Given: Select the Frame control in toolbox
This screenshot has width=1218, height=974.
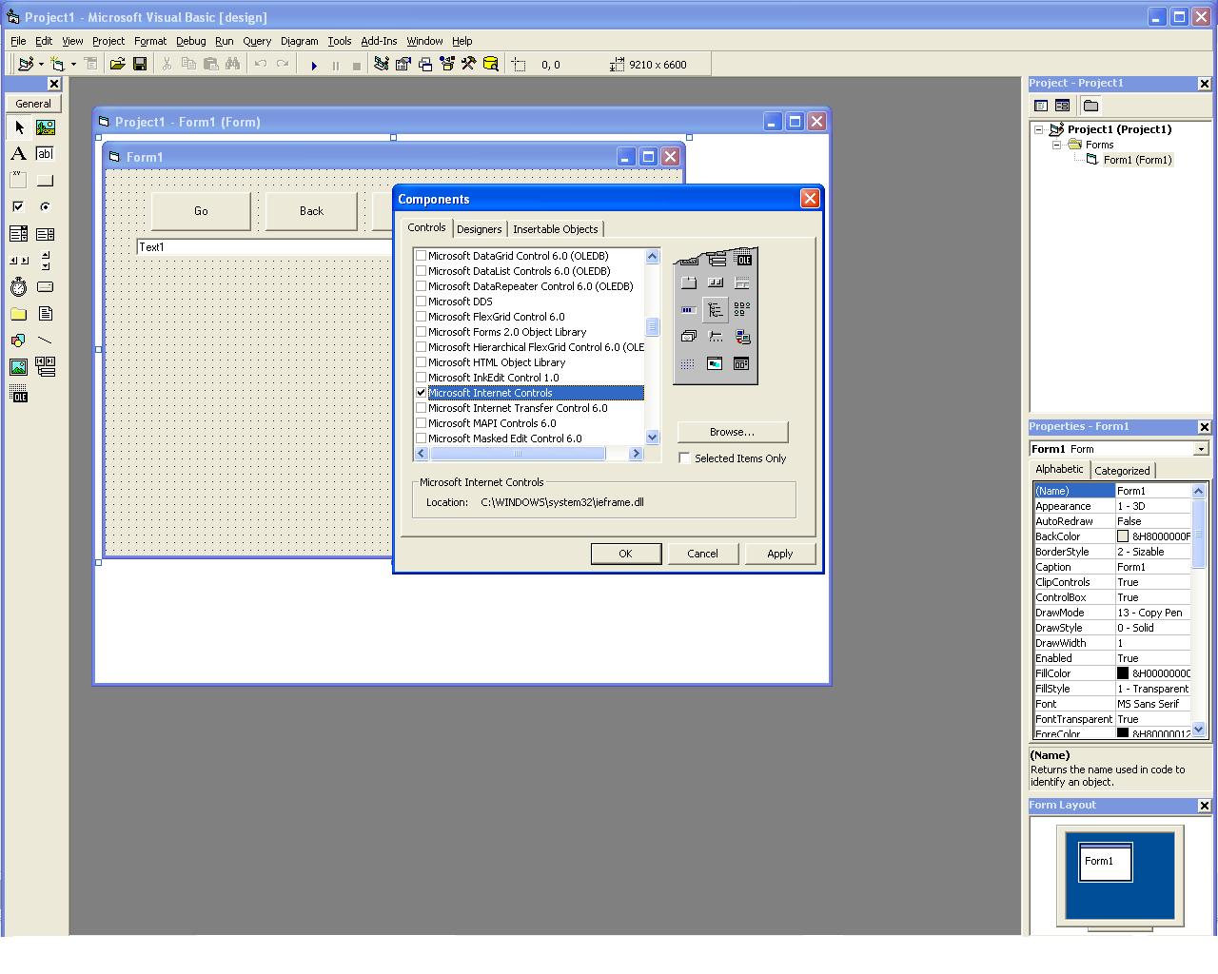Looking at the screenshot, I should 19,181.
